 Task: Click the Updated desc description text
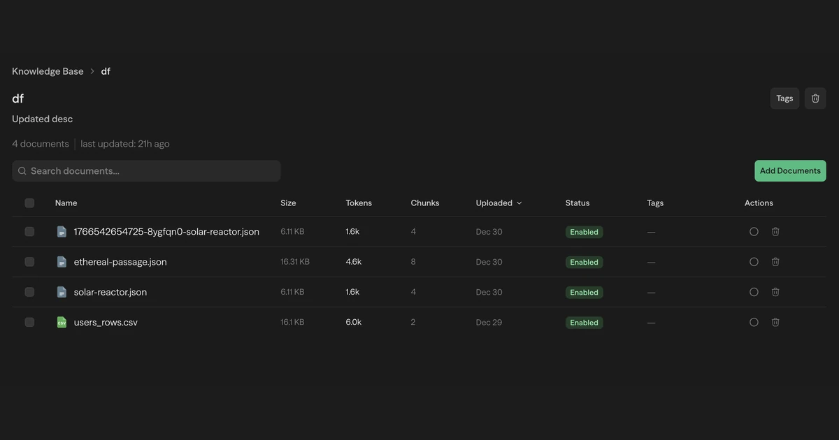[43, 119]
